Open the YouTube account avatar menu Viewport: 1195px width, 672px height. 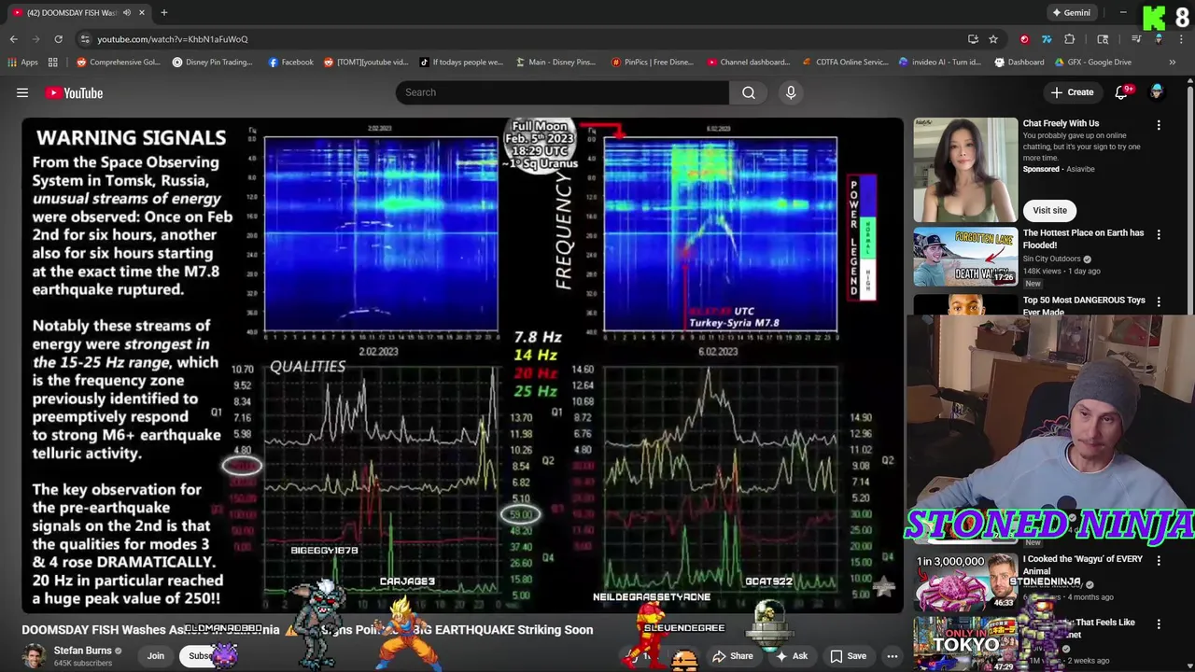pyautogui.click(x=1157, y=91)
